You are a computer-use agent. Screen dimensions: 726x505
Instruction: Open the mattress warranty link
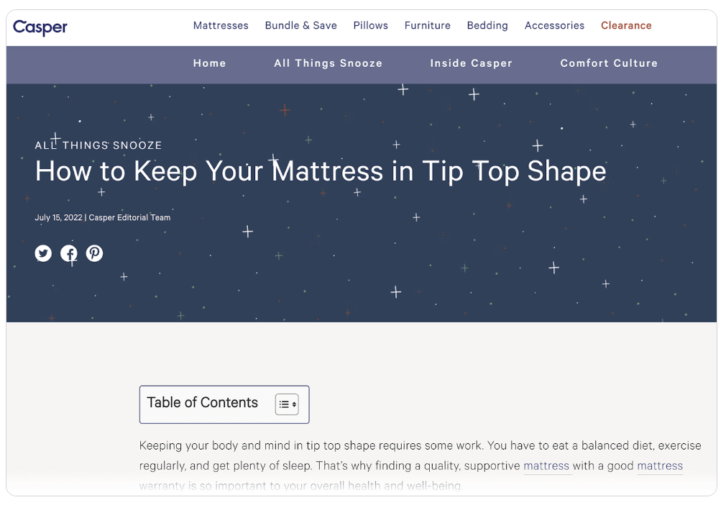(x=659, y=465)
